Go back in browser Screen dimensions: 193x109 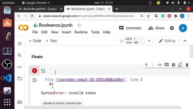[19, 16]
